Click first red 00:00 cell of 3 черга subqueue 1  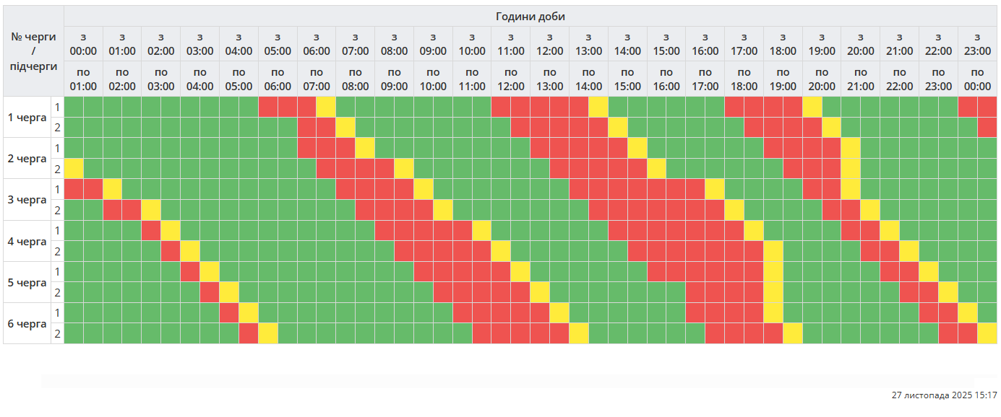74,189
